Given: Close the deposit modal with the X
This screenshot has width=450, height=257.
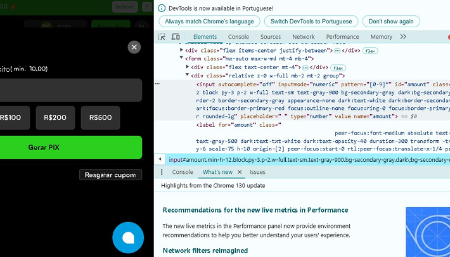Looking at the screenshot, I should point(134,47).
